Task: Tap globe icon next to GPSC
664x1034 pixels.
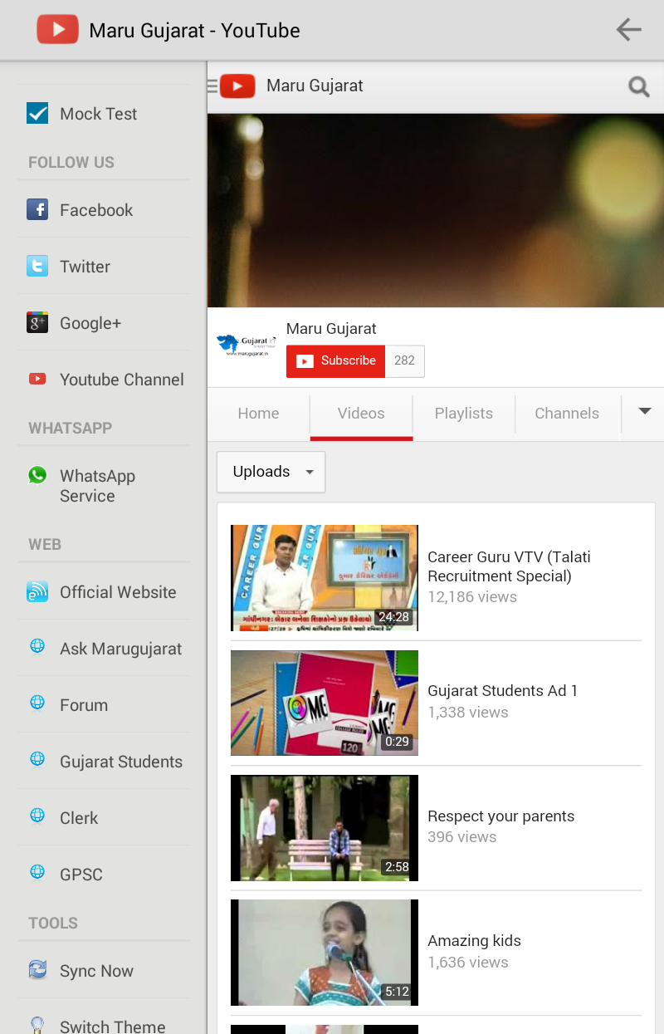Action: (37, 871)
